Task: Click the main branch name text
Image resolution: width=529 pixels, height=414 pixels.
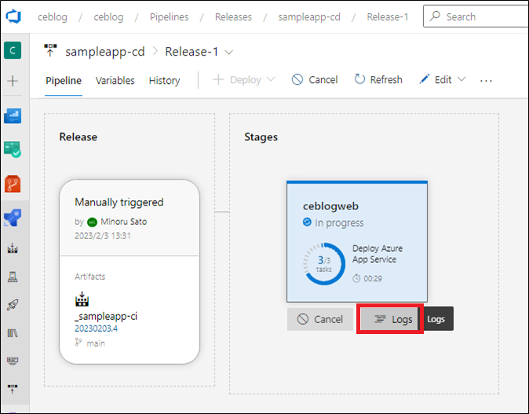Action: pos(96,343)
